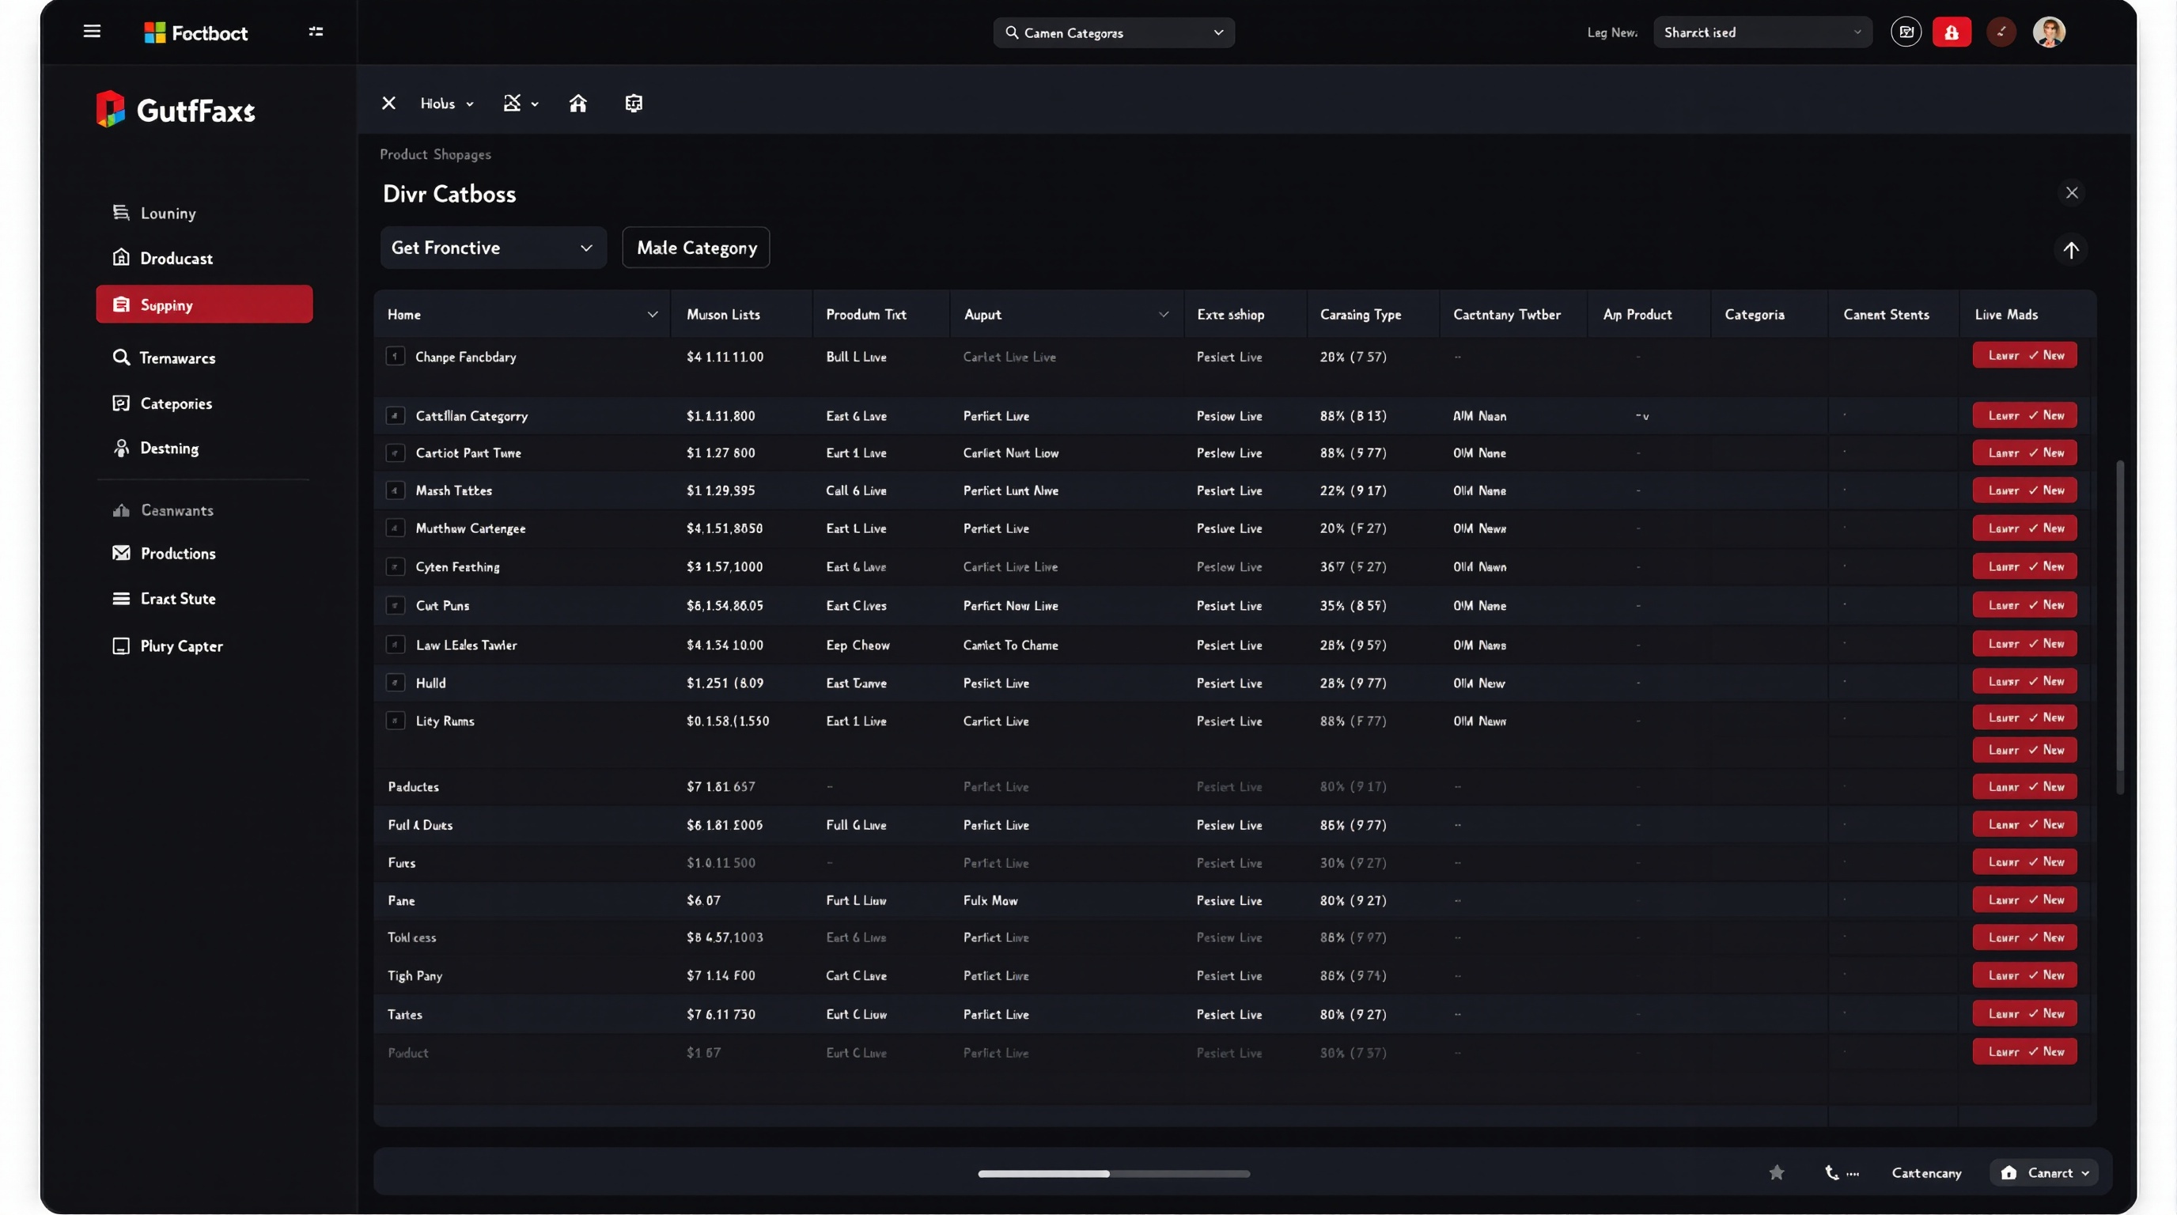The height and width of the screenshot is (1215, 2177).
Task: Click the GutfFaxs logo
Action: [175, 109]
